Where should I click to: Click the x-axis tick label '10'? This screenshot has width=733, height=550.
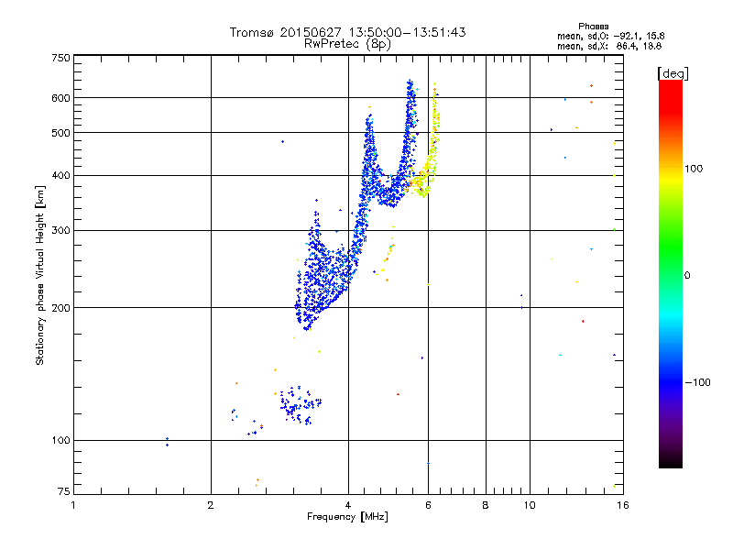point(530,505)
